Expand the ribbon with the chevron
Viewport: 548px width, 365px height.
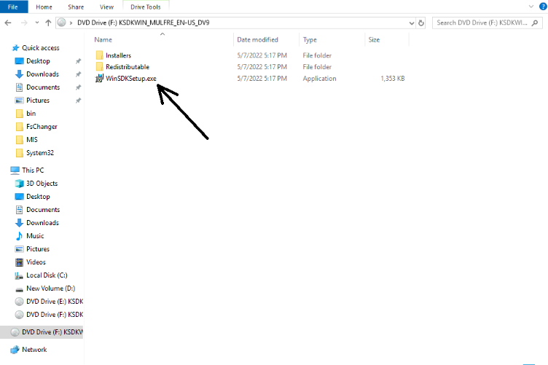click(531, 7)
